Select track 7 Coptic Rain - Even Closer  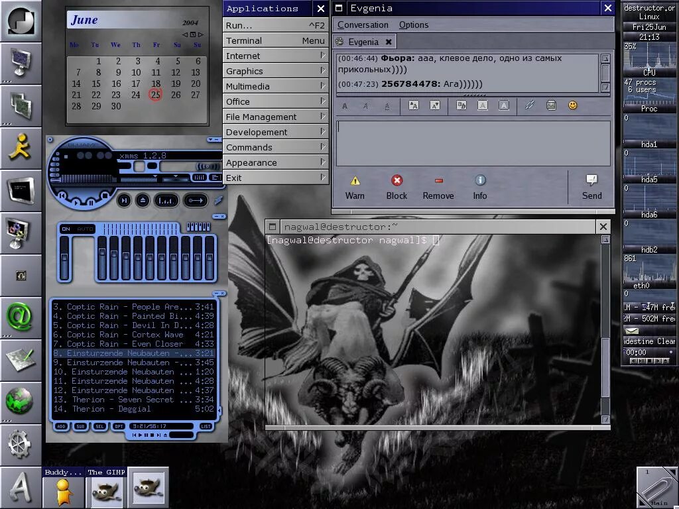tap(133, 344)
